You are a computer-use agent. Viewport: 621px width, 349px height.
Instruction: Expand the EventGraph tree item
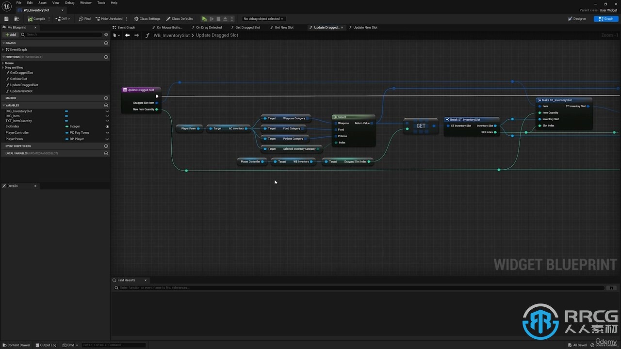point(3,49)
